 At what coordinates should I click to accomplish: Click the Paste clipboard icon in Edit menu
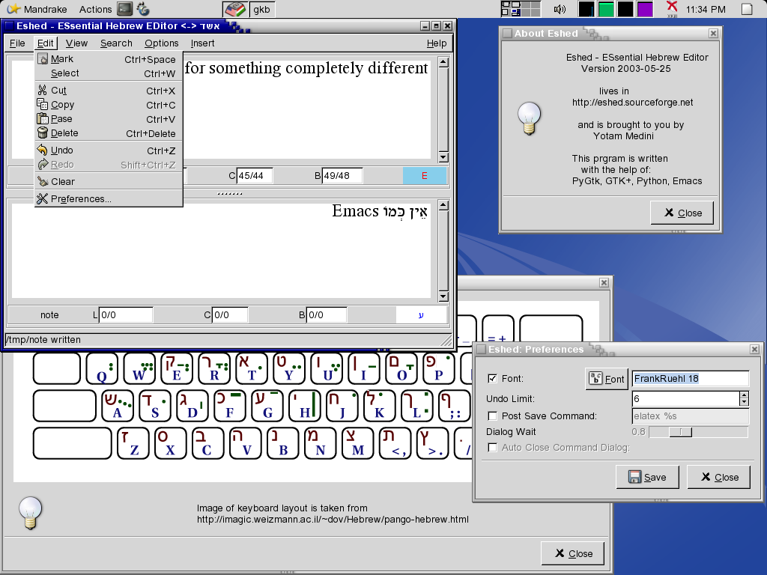[x=43, y=118]
